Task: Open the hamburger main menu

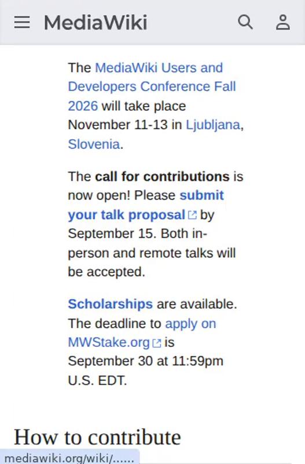Action: click(x=22, y=22)
